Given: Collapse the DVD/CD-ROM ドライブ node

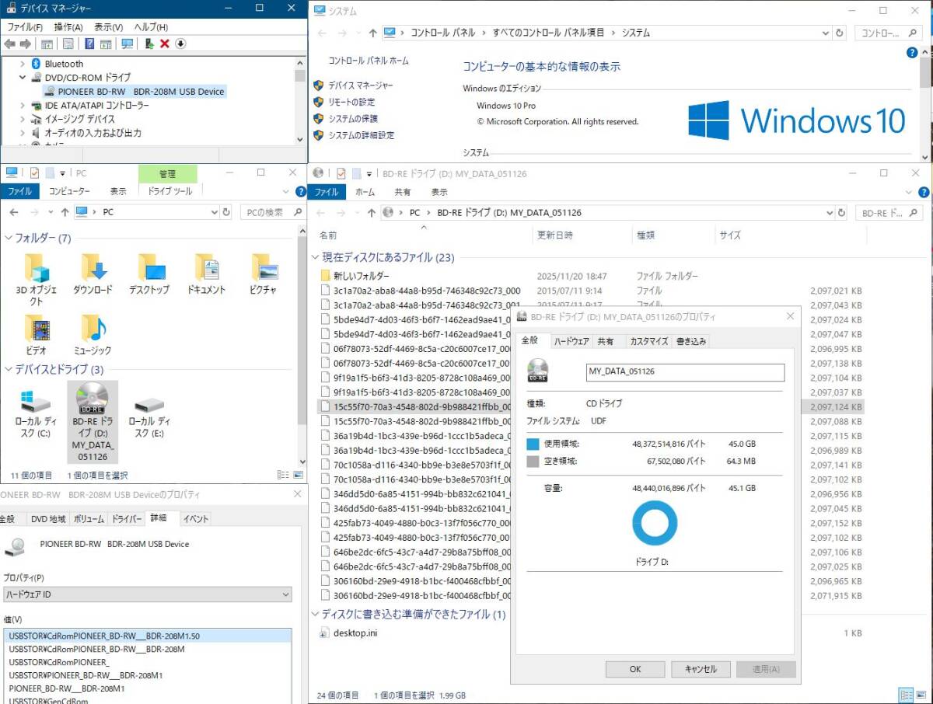Looking at the screenshot, I should click(x=23, y=78).
